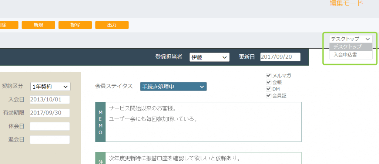The height and width of the screenshot is (164, 379).
Task: Select 入会申込書 from the dropdown list
Action: click(345, 55)
